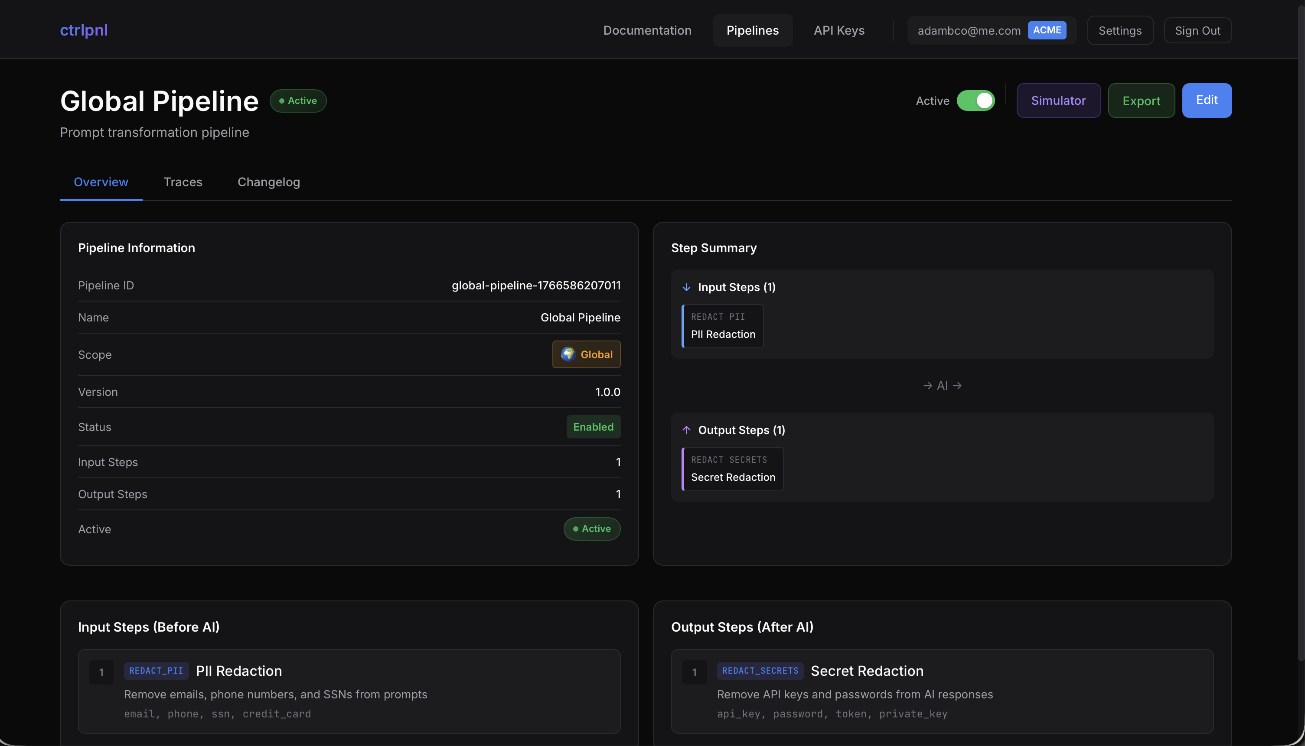1305x746 pixels.
Task: Click the ctrlpnl logo
Action: pyautogui.click(x=84, y=30)
